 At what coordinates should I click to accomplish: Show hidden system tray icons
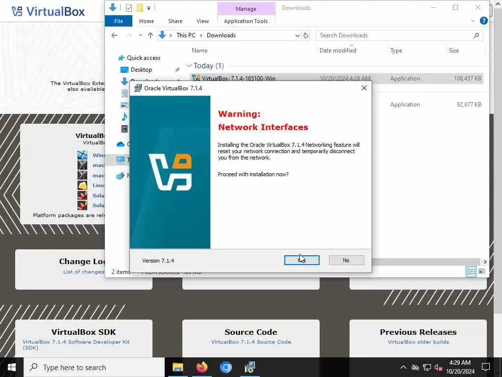coord(403,367)
